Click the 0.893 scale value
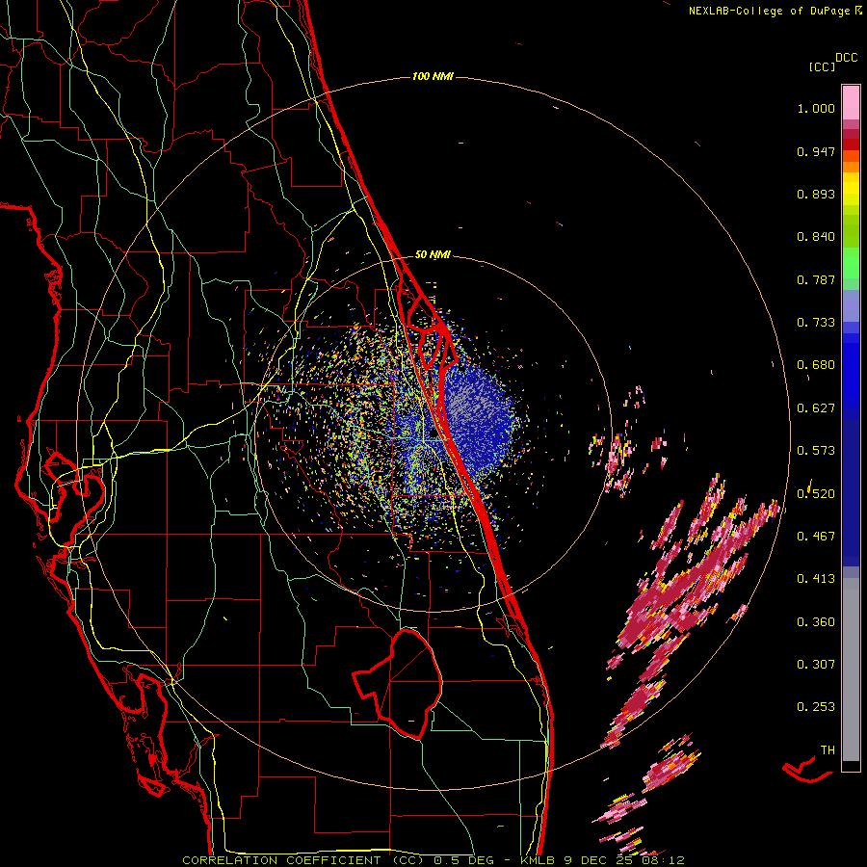The height and width of the screenshot is (867, 867). tap(816, 194)
